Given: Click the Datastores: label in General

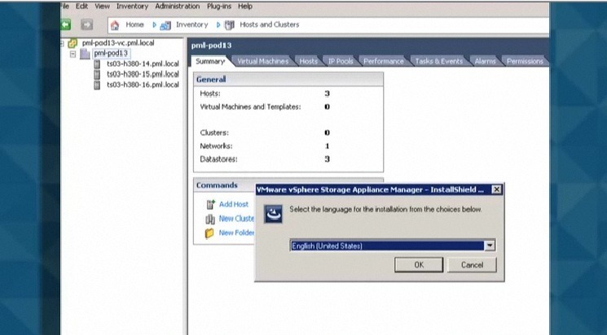Looking at the screenshot, I should tap(218, 159).
